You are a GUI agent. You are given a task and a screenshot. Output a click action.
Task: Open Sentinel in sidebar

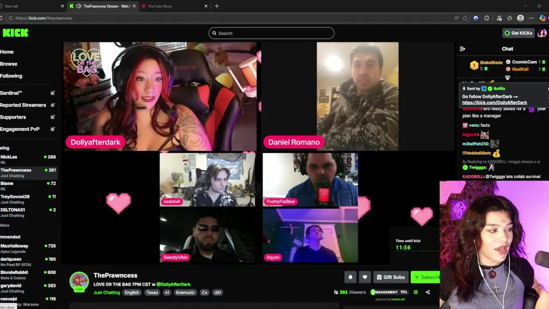point(11,93)
